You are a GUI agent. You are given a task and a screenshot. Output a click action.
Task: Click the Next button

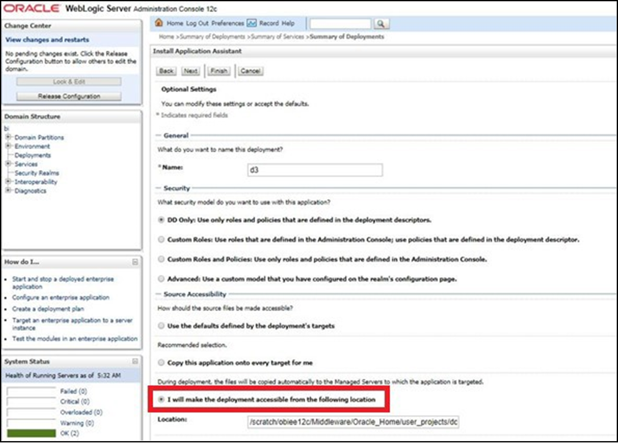point(191,71)
